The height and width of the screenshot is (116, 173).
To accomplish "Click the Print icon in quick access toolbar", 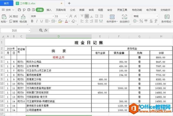I will point(28,10).
